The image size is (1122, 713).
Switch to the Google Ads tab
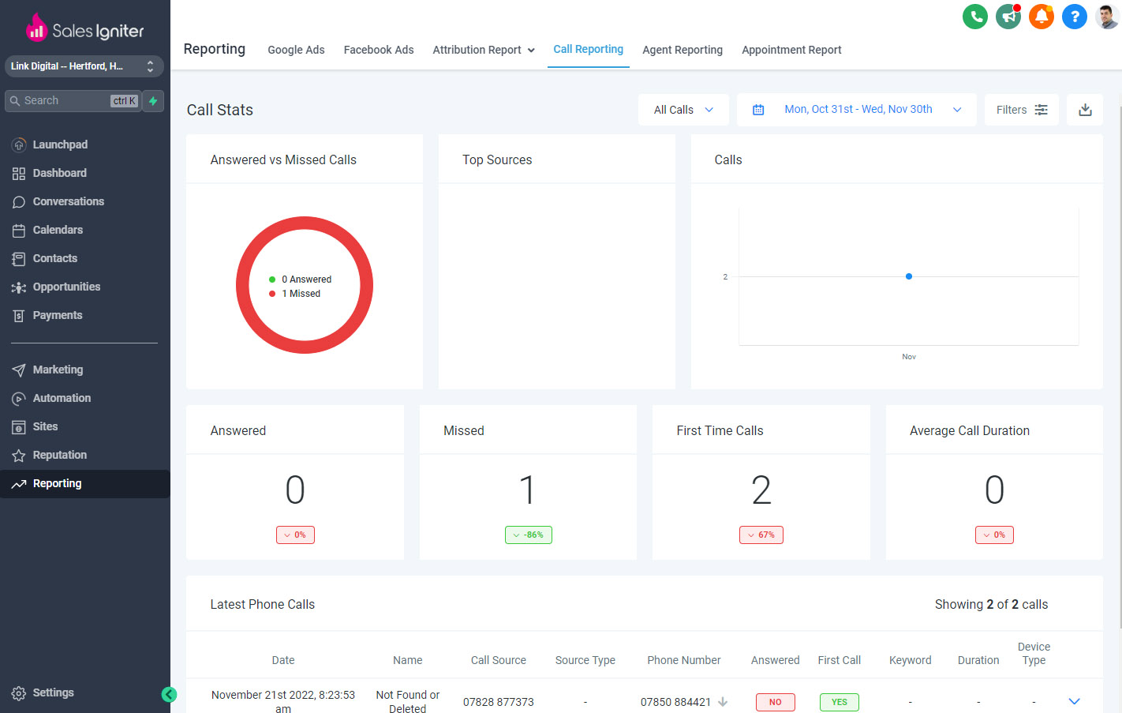pyautogui.click(x=296, y=50)
